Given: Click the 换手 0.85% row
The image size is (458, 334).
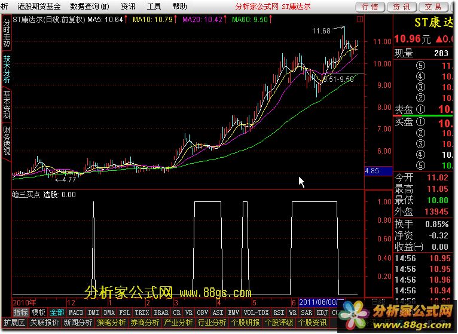Looking at the screenshot, I should (422, 224).
